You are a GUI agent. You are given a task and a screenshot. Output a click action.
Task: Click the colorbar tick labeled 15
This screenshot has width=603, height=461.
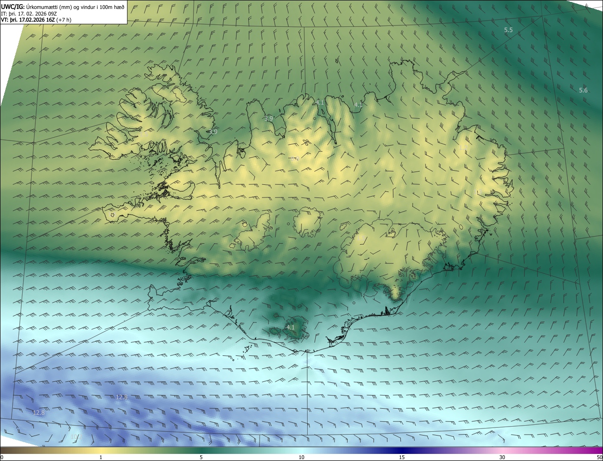click(402, 457)
